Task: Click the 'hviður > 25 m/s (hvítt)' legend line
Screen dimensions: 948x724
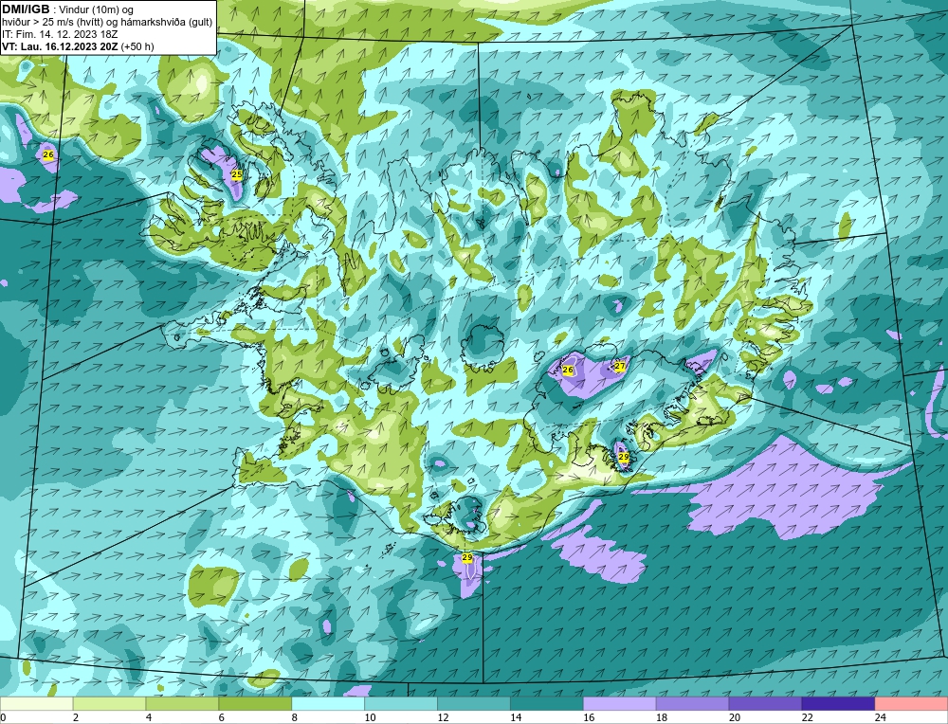Action: click(51, 23)
